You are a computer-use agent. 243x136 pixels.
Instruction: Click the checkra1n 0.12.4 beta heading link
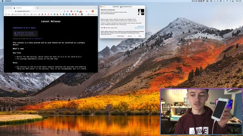(24, 28)
